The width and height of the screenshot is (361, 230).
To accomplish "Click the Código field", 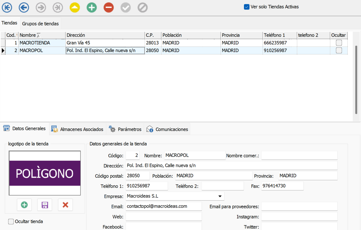I will (x=133, y=155).
